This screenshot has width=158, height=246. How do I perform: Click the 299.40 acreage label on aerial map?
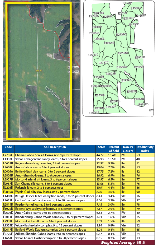point(39,71)
